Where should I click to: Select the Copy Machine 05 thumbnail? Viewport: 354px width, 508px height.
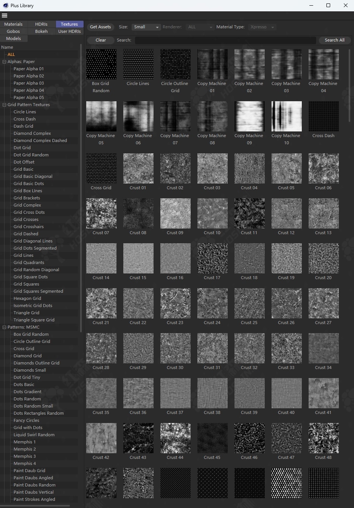(101, 116)
